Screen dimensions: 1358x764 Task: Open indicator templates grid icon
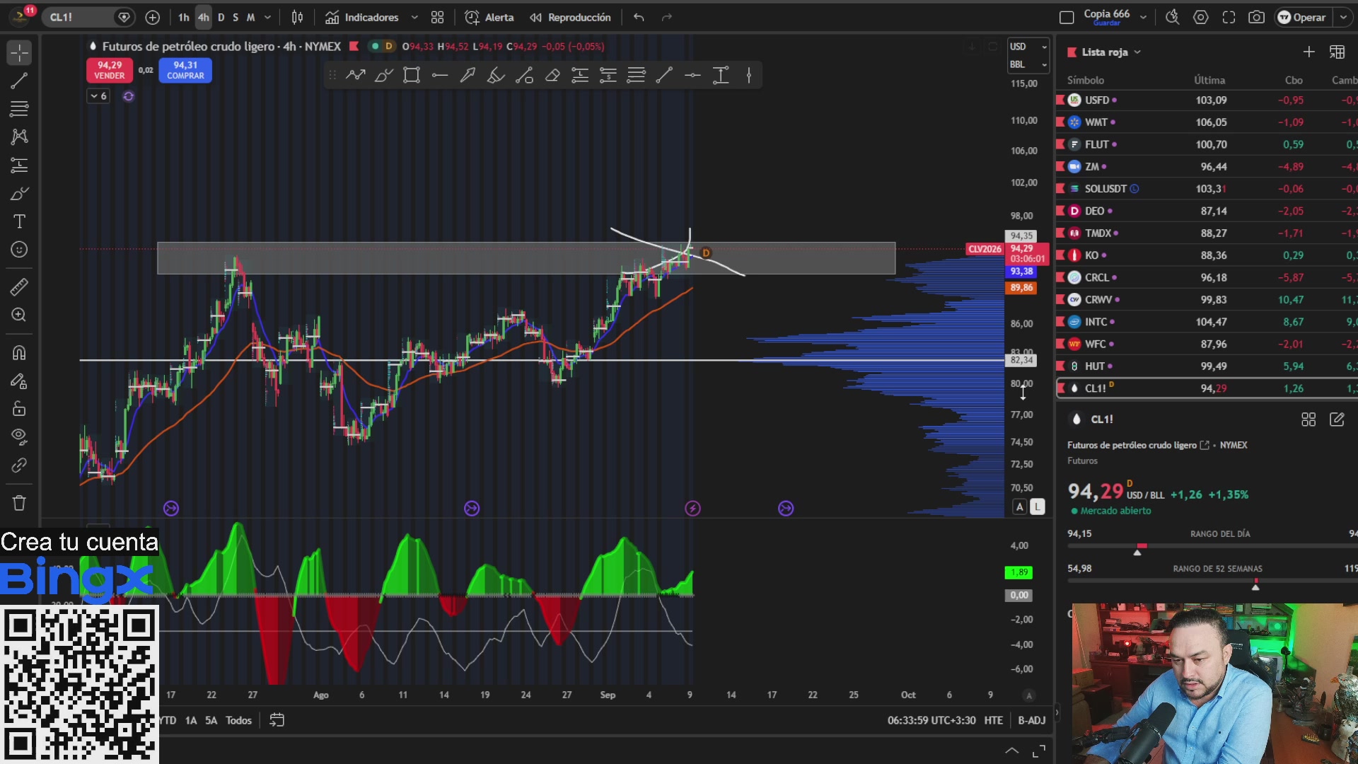[x=438, y=17]
